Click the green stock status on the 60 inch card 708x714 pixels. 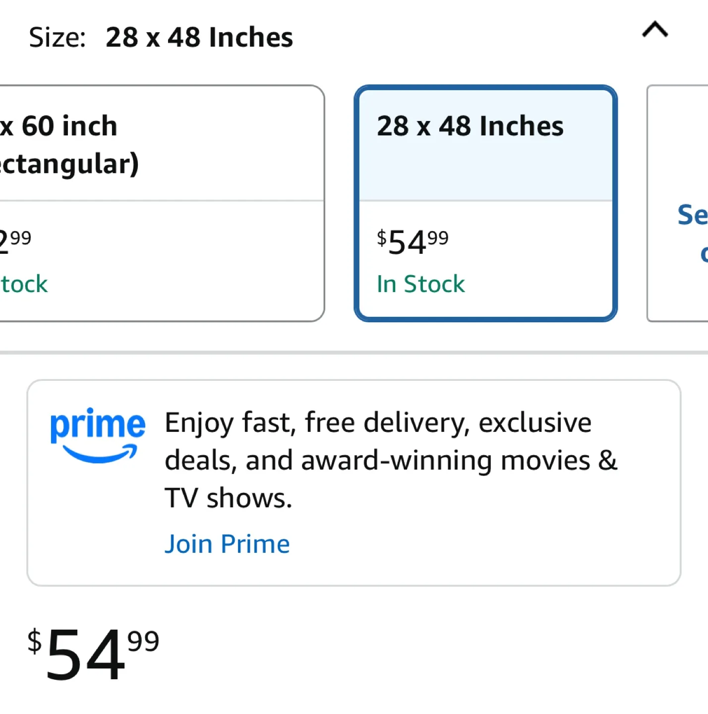point(24,284)
